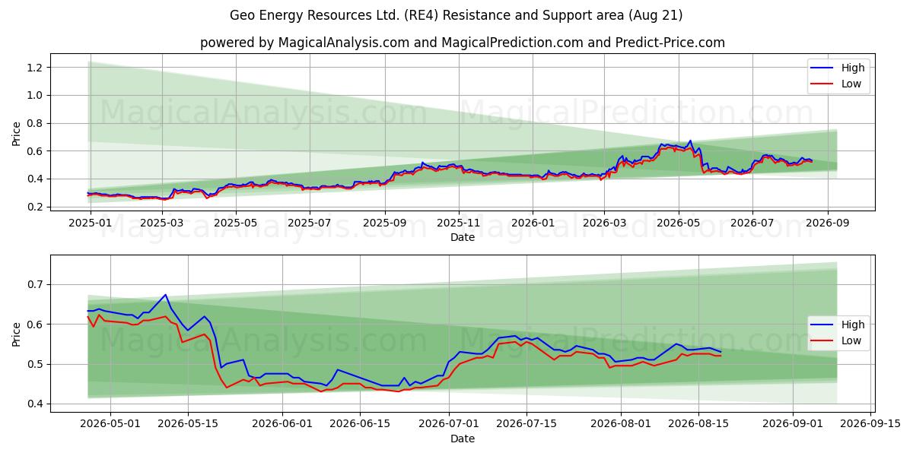Screen dimensions: 913x456
Task: Click the '1.2' price tick in the top chart
Action: [36, 68]
